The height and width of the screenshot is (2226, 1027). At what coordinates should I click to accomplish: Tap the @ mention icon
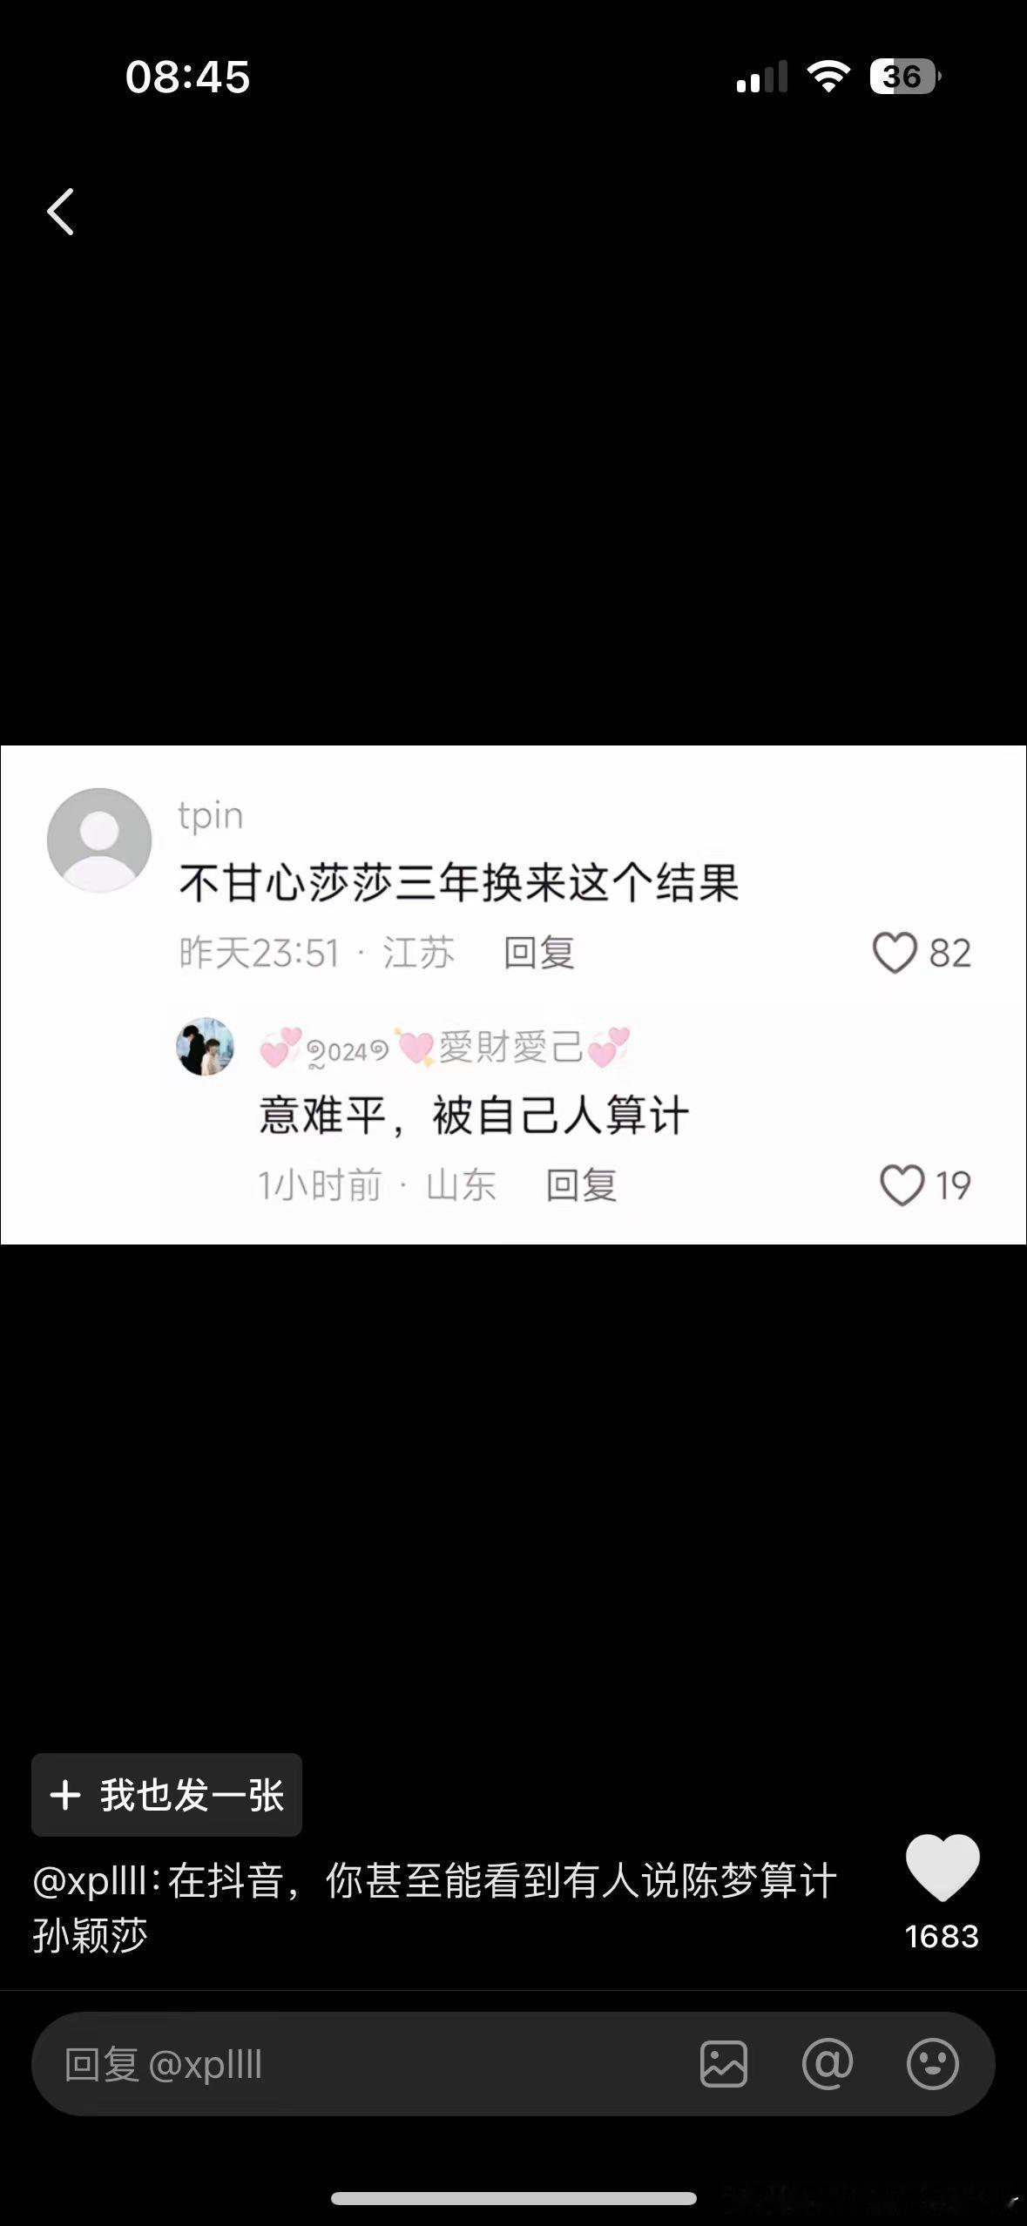click(828, 2063)
